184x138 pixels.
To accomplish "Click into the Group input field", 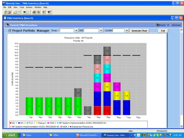I will (x=66, y=31).
